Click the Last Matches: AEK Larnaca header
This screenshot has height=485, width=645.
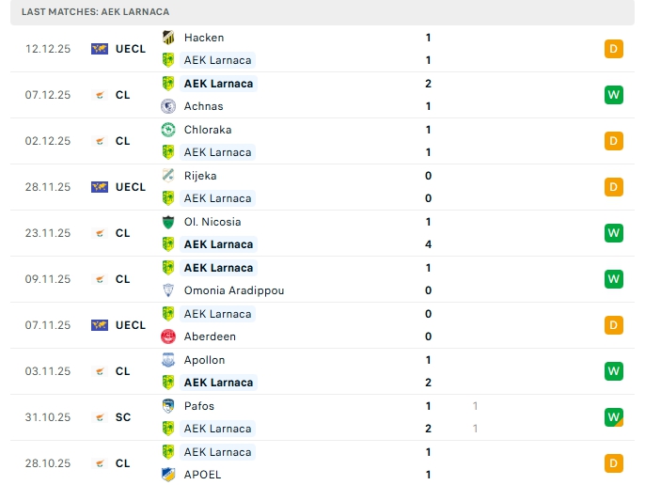pos(88,11)
